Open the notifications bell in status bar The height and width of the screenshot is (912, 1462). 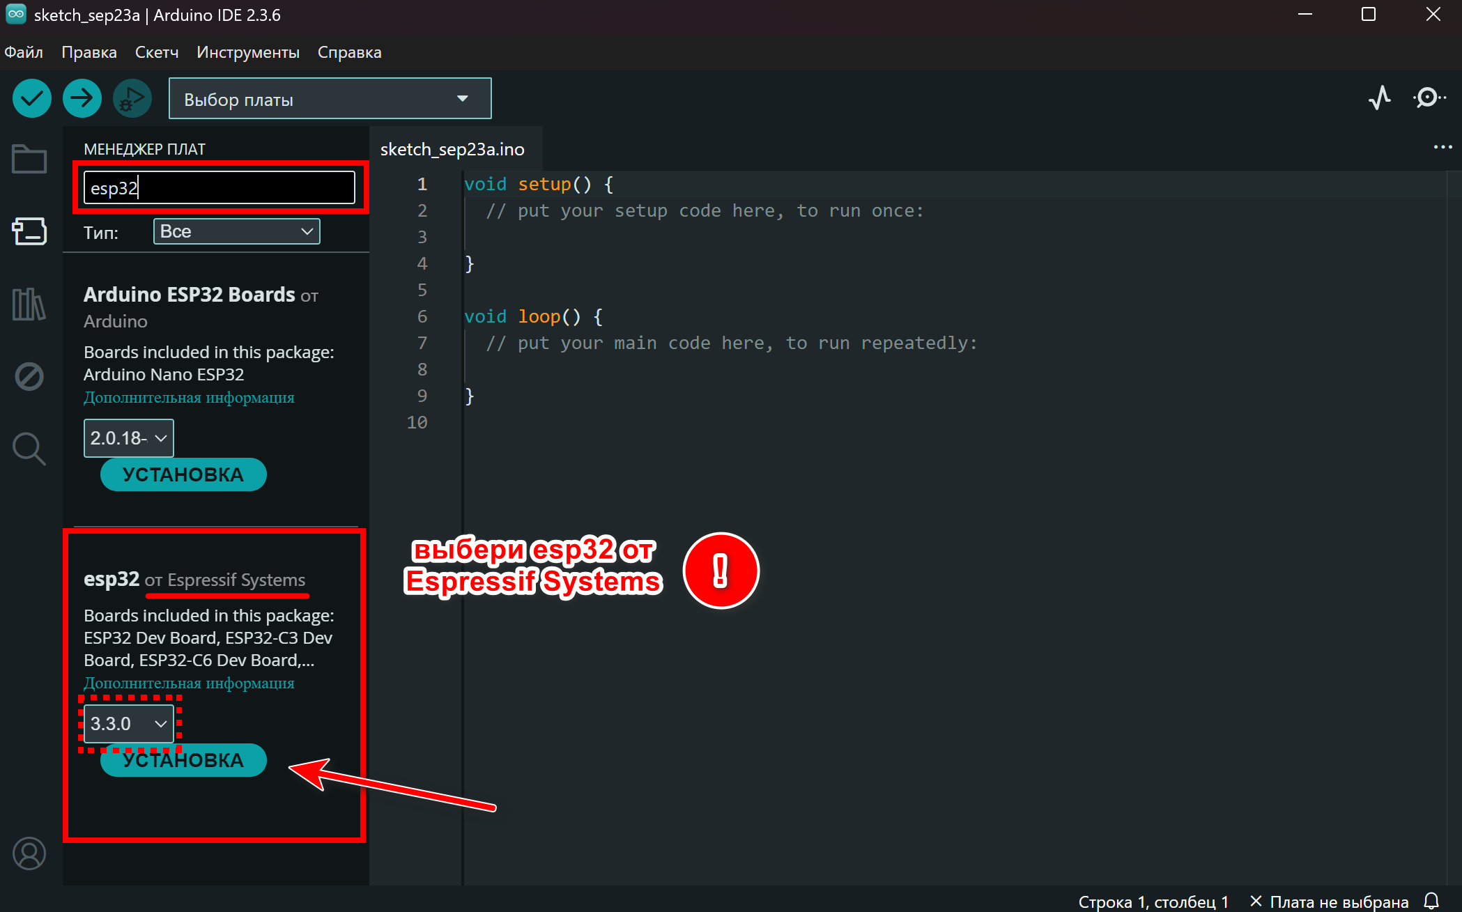point(1431,901)
